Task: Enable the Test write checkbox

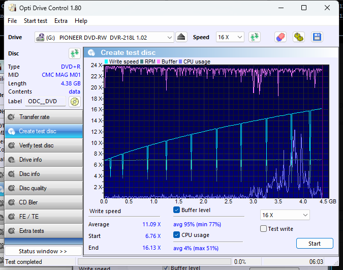Action: pos(263,229)
